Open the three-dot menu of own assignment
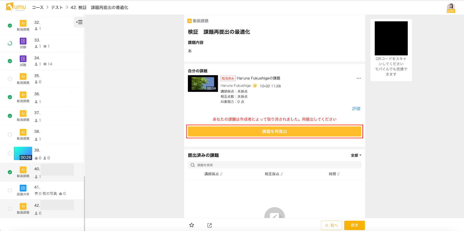464x231 pixels. 359,78
